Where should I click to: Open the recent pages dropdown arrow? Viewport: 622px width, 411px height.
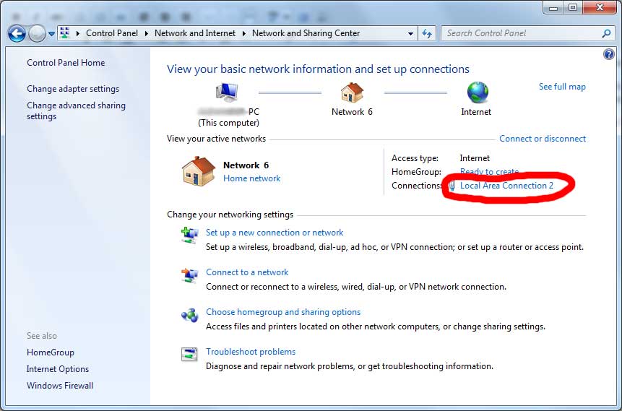tap(51, 34)
